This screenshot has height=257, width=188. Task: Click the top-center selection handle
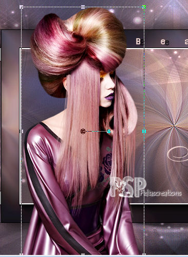tap(83, 7)
